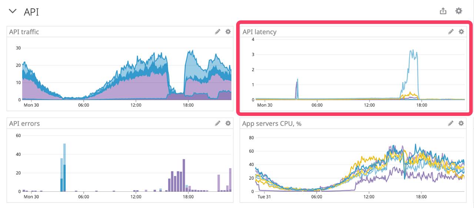Image resolution: width=474 pixels, height=208 pixels.
Task: Click the 80 y-axis label on CPU graph
Action: coord(251,138)
